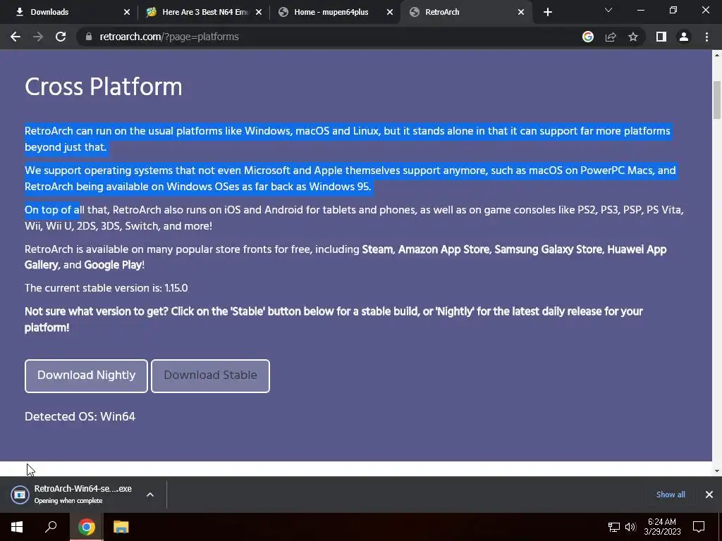Click Show all downloads link
Screen dimensions: 722x541
[x=671, y=495]
